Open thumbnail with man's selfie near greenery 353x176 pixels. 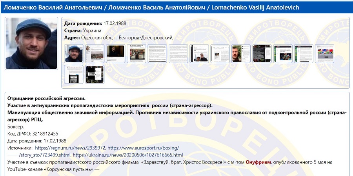(241, 54)
